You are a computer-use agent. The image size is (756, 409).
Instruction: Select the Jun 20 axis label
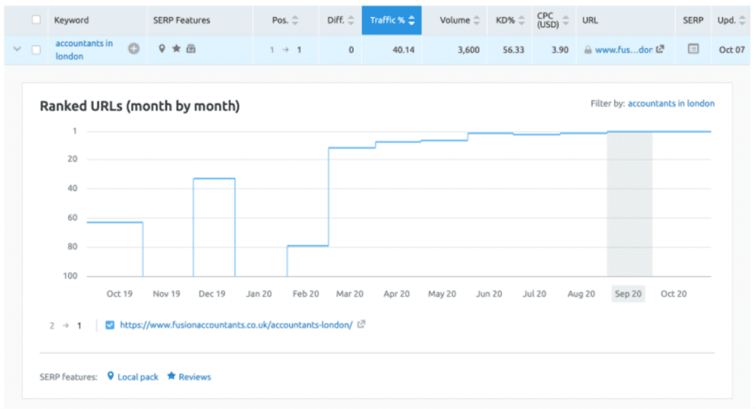(x=489, y=294)
